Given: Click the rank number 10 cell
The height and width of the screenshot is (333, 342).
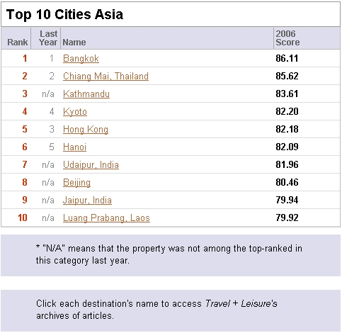Looking at the screenshot, I should (23, 218).
